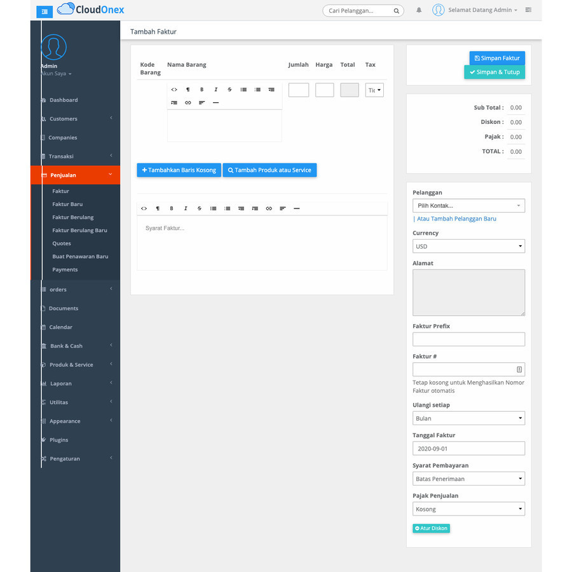Apply a bulleted list in the item description editor
572x572 pixels.
[243, 90]
